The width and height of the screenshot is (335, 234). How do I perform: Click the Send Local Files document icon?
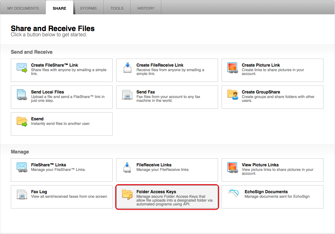click(22, 95)
